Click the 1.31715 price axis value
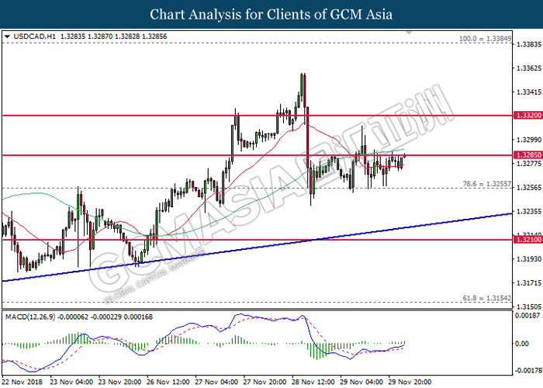This screenshot has width=543, height=388. (529, 283)
